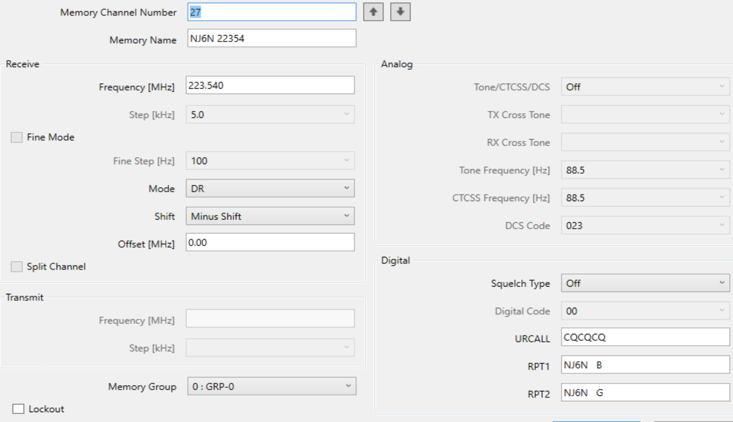Click the down arrow next to channel number
The width and height of the screenshot is (733, 422).
(400, 12)
